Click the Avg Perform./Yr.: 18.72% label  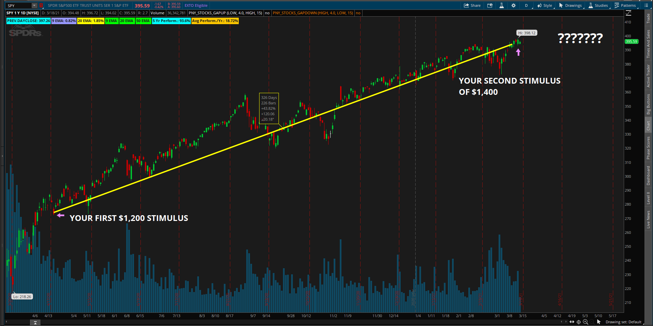(215, 21)
